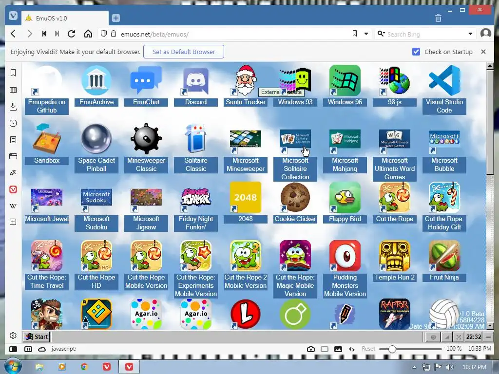Open Temple Run 2 icon

[395, 256]
